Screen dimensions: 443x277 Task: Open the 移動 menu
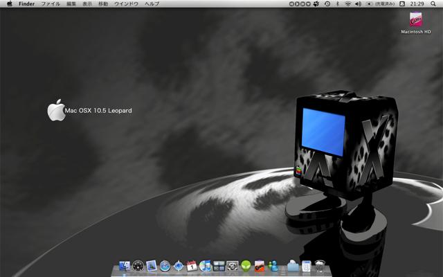(103, 3)
